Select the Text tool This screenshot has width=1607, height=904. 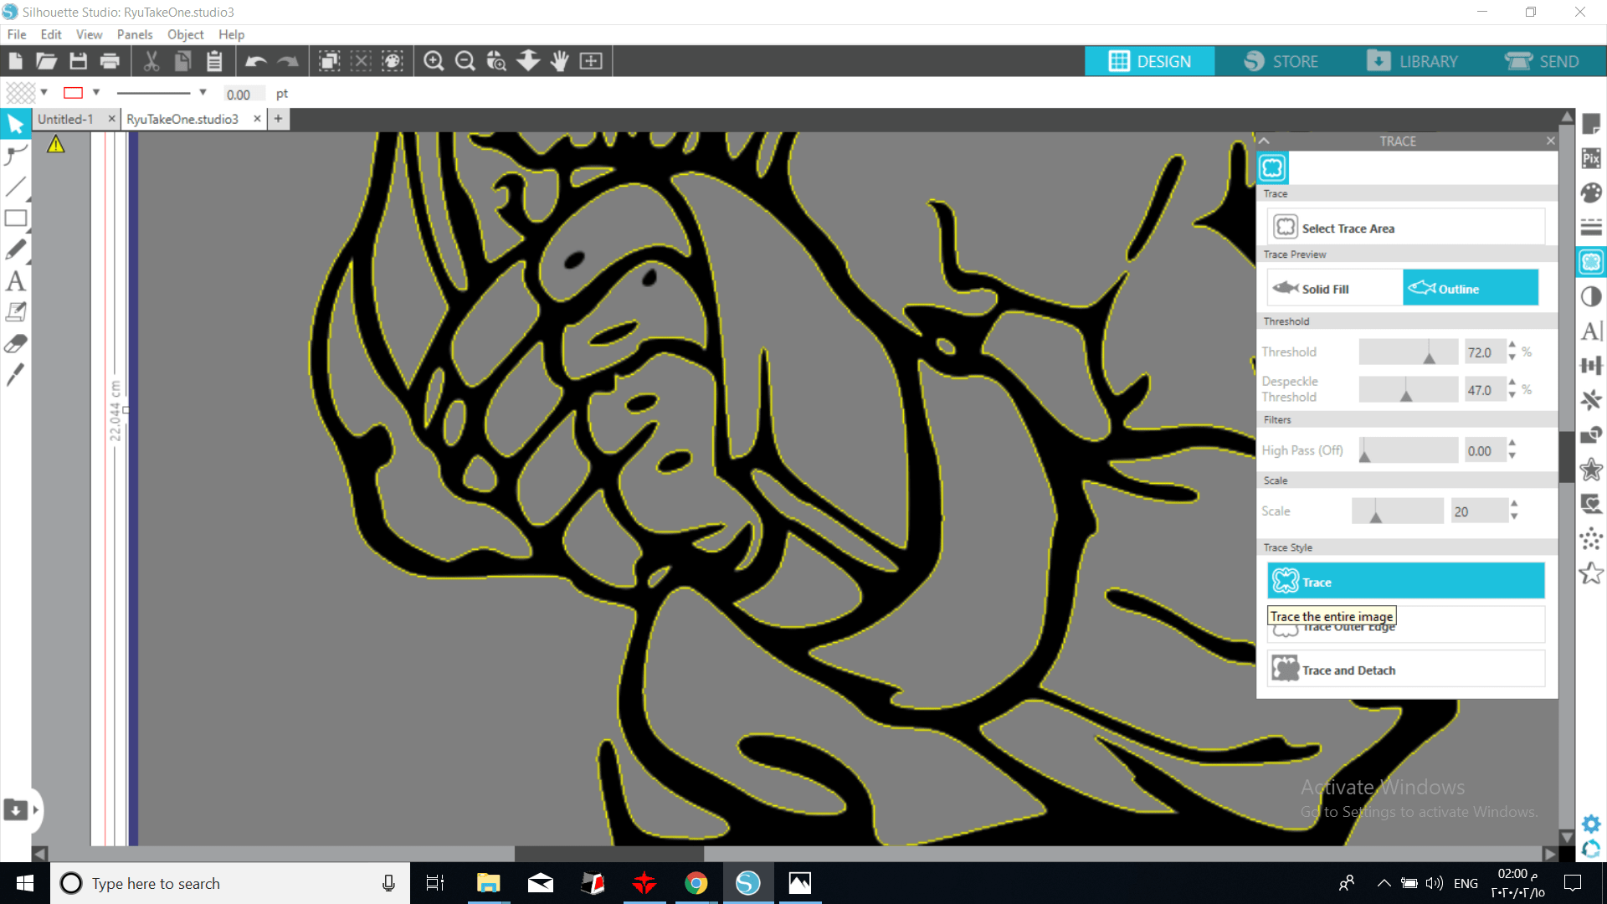(15, 281)
